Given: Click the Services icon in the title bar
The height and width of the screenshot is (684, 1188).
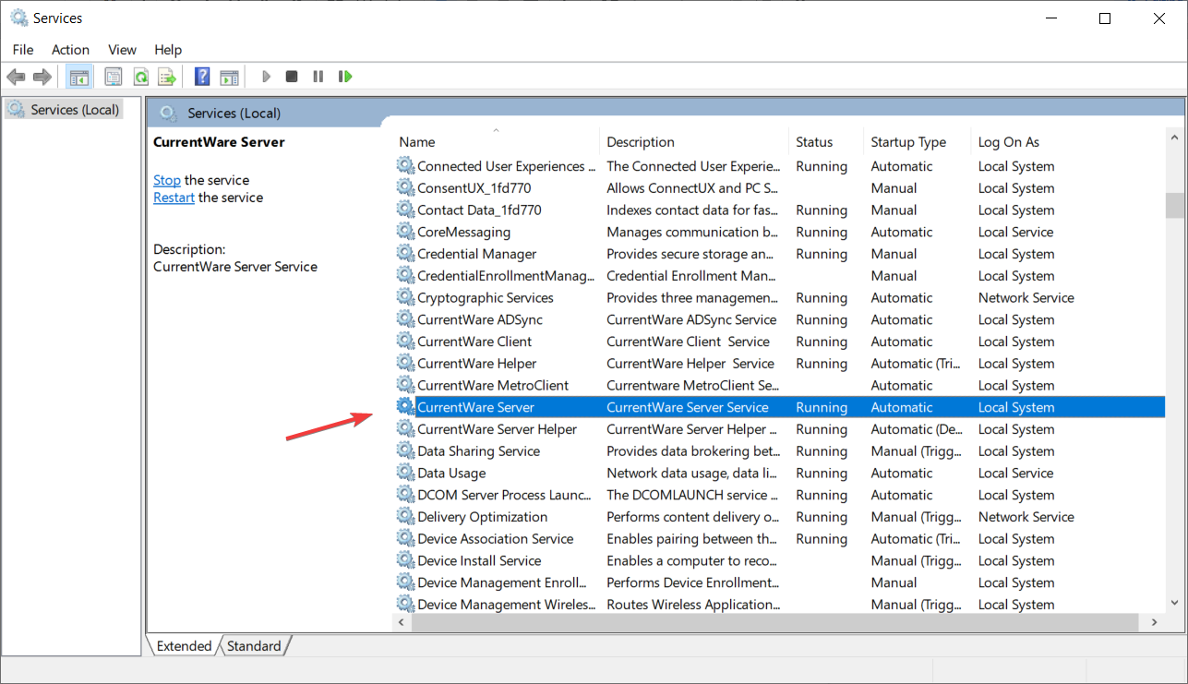Looking at the screenshot, I should tap(18, 18).
